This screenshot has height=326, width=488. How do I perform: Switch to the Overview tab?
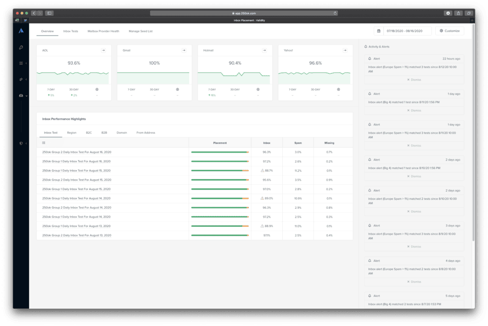tap(47, 31)
